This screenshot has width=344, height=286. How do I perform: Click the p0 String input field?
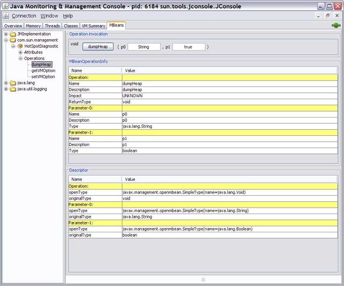[144, 47]
